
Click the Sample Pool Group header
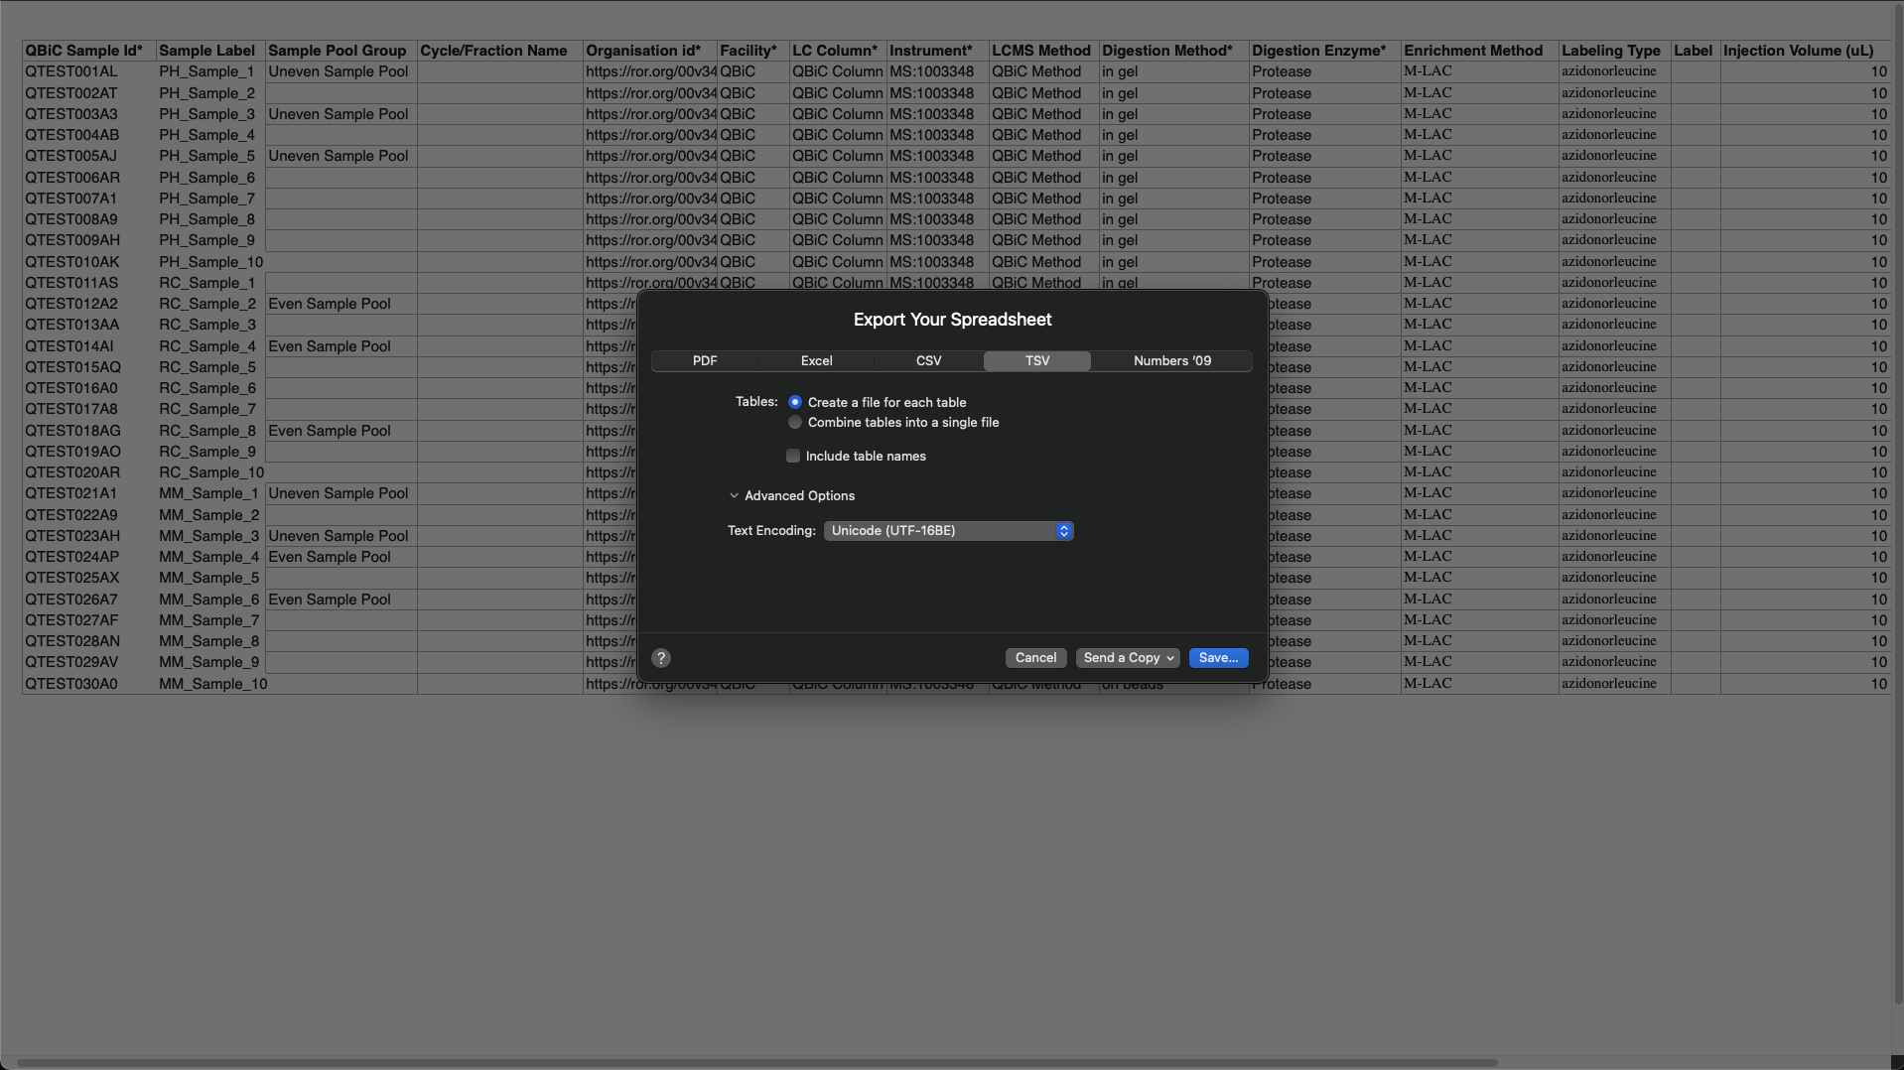337,51
